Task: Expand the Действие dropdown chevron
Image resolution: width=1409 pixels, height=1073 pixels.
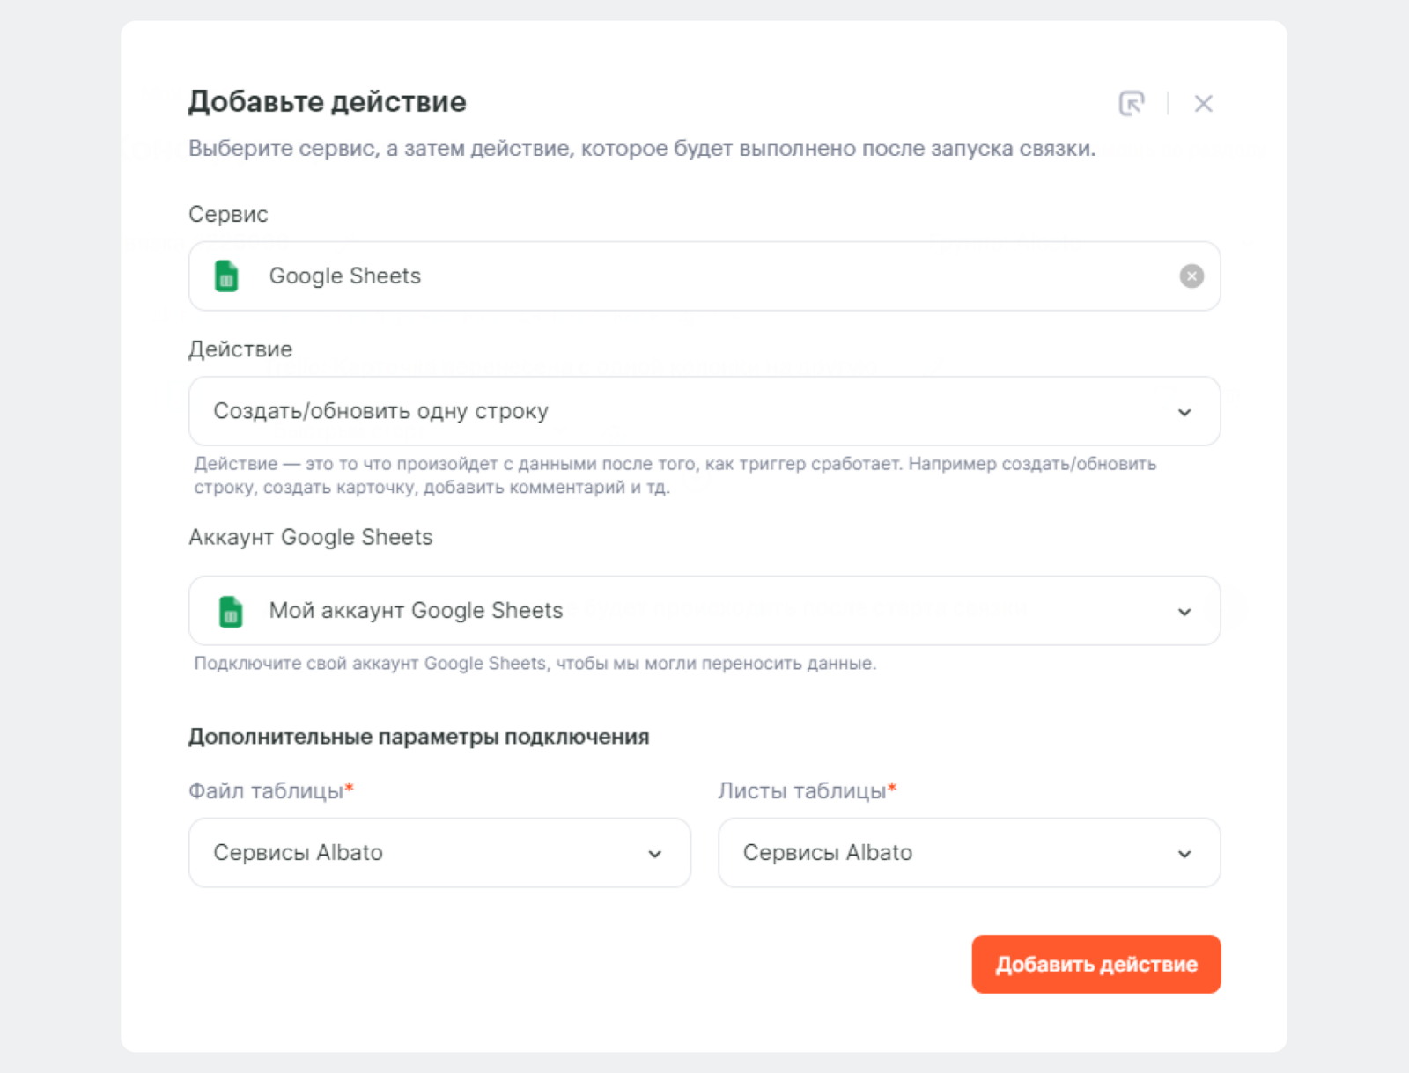Action: tap(1184, 412)
